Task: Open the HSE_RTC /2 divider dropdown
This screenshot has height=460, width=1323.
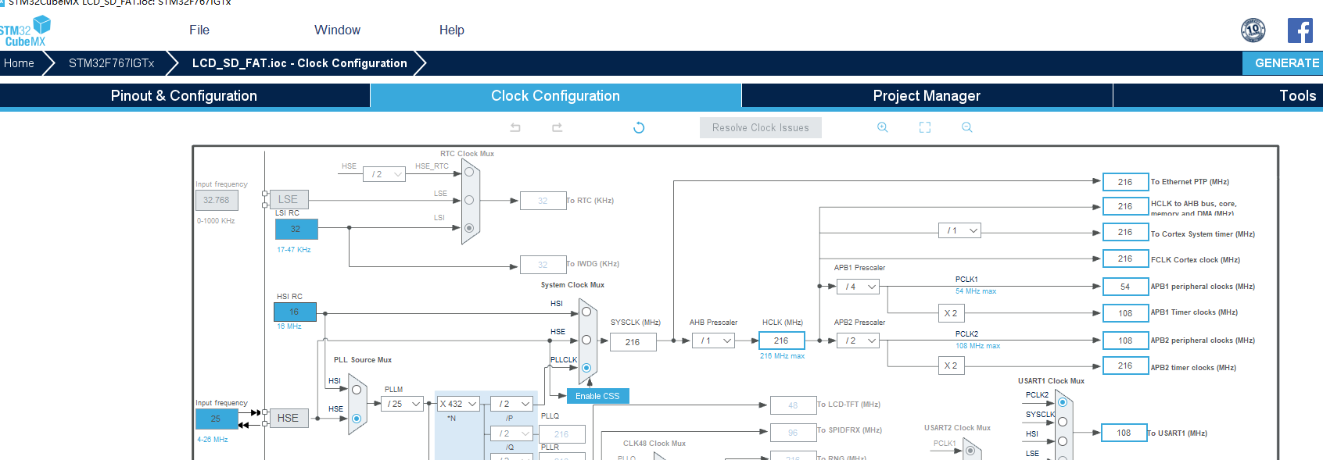Action: [x=384, y=174]
